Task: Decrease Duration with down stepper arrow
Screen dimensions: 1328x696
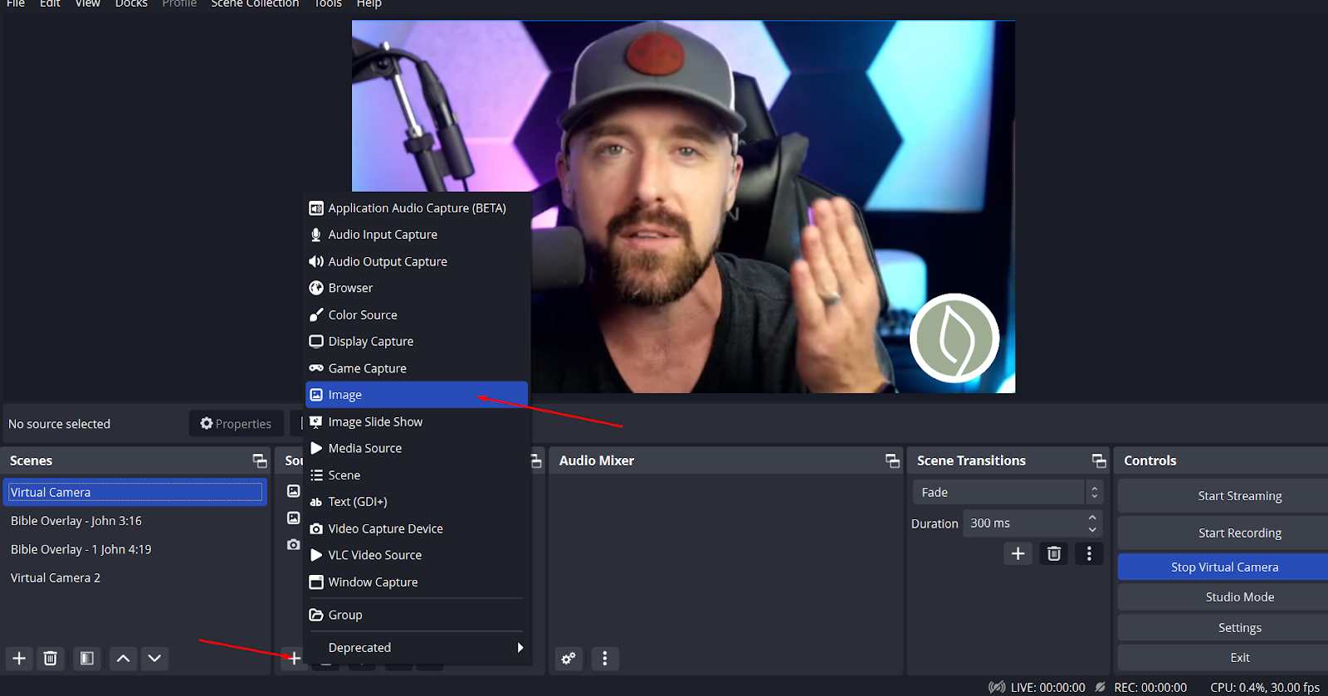Action: pyautogui.click(x=1092, y=529)
